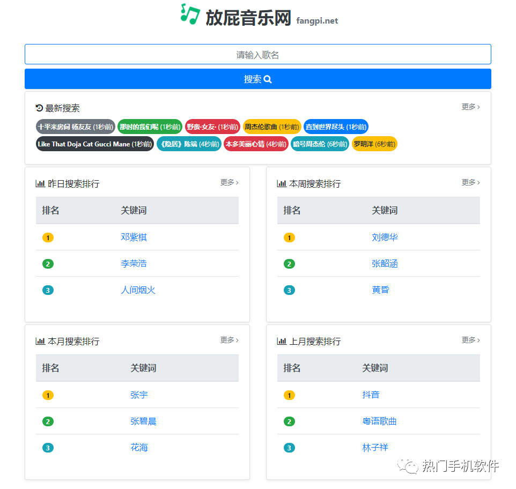Open the red 本多美丽心情 tag
Screen dimensions: 516x489
256,144
